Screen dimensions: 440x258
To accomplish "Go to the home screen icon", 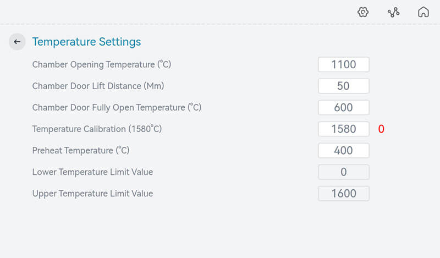I will tap(423, 12).
